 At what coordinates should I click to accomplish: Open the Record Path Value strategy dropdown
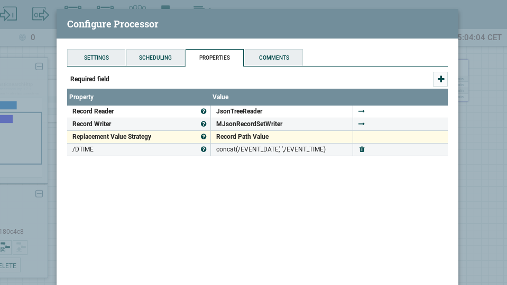click(281, 137)
